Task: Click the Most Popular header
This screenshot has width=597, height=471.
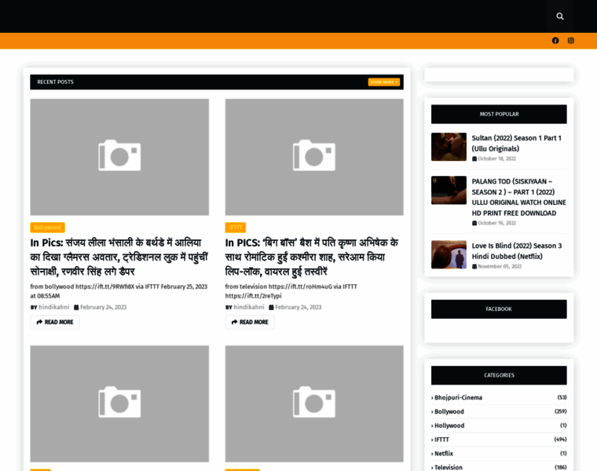Action: coord(499,114)
